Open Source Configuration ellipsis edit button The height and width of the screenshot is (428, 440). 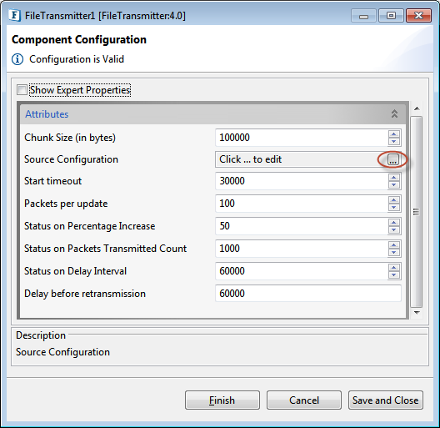(x=392, y=159)
